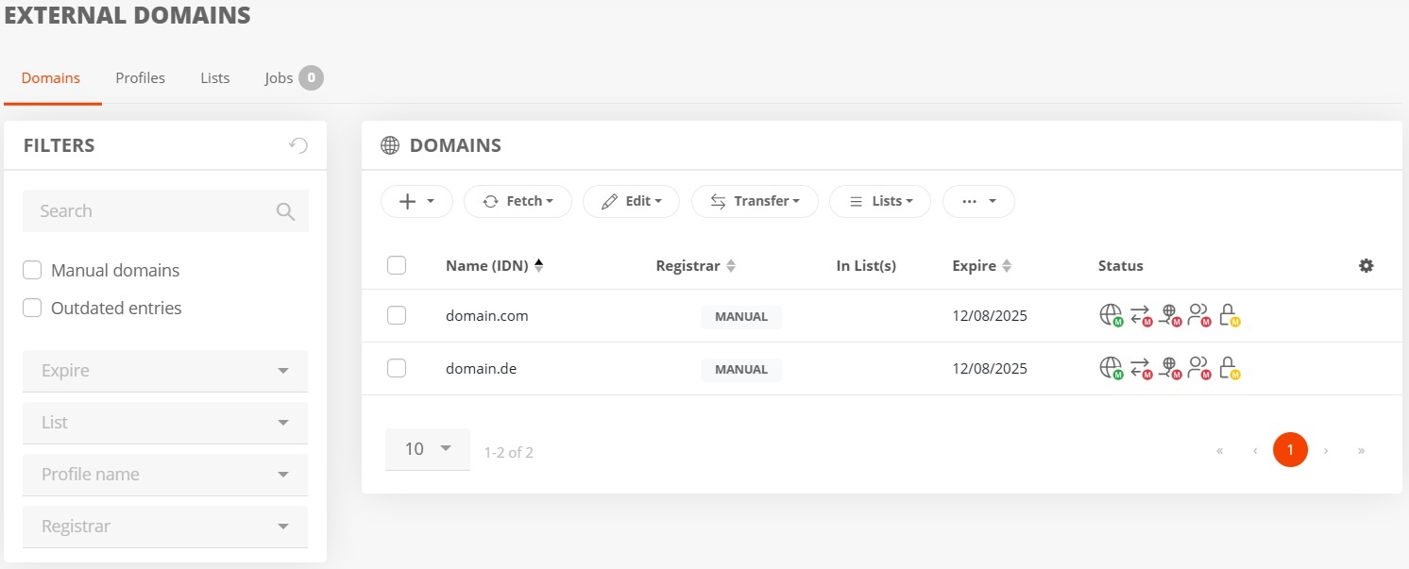Go to next page arrow

point(1326,451)
